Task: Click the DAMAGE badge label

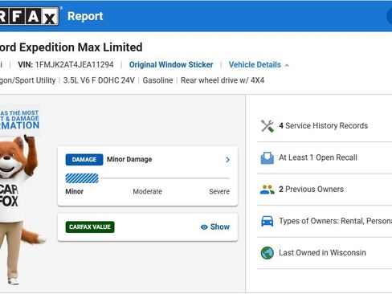Action: 84,160
